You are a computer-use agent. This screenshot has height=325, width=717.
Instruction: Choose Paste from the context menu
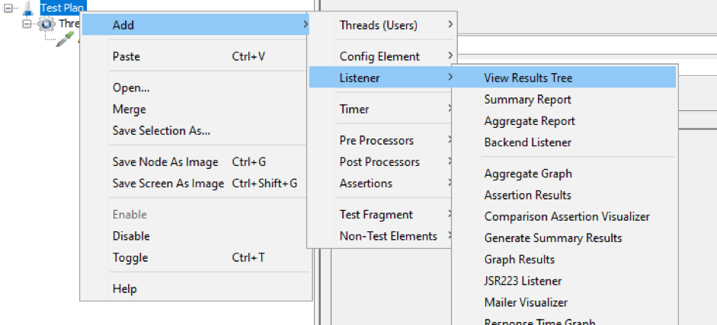(x=126, y=56)
